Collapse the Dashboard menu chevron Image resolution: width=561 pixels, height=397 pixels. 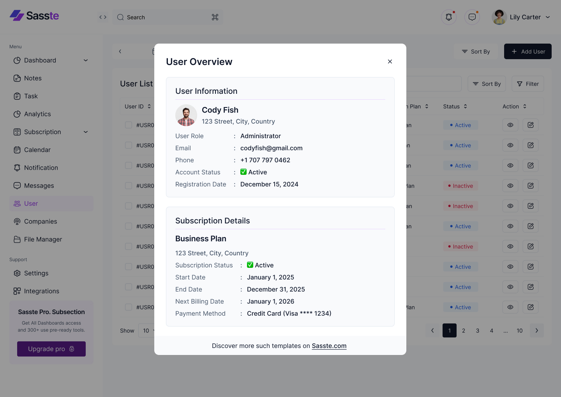click(x=85, y=60)
